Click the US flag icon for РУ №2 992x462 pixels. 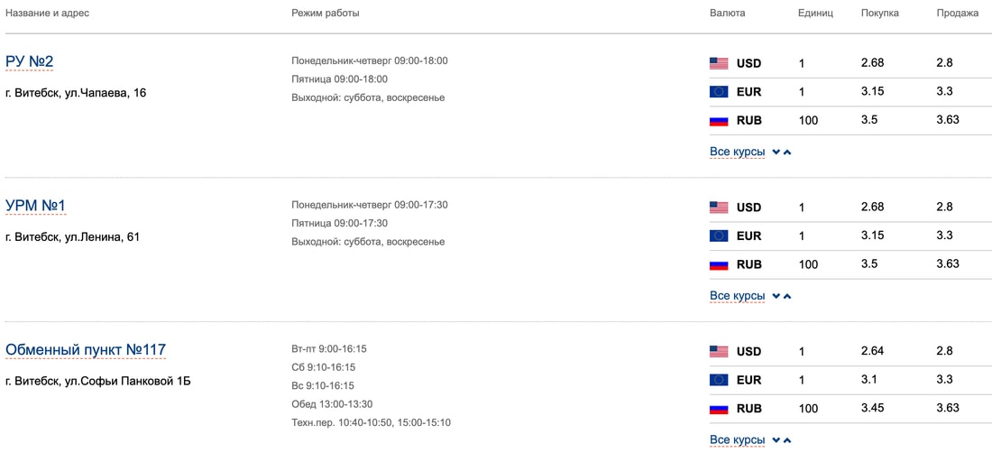[x=719, y=63]
